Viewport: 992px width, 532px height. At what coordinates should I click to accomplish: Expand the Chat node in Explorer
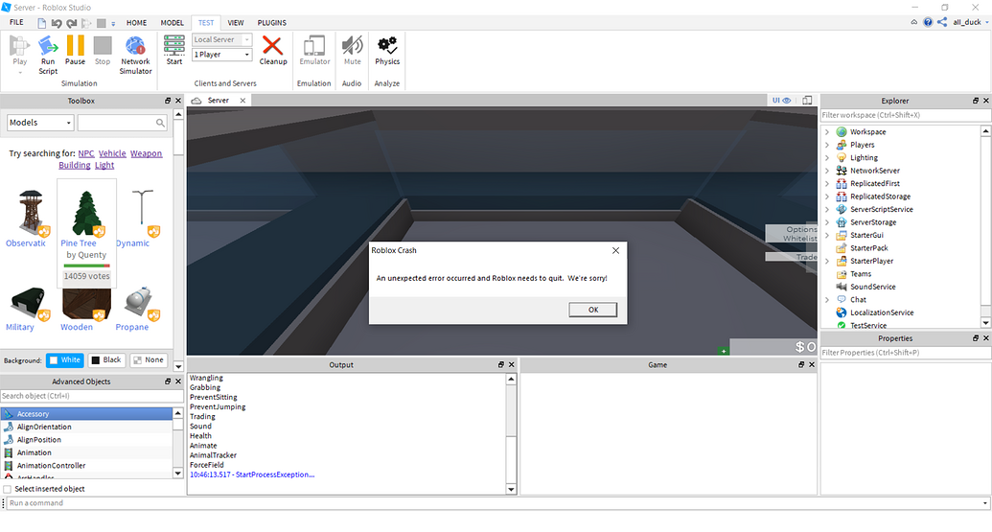[827, 300]
